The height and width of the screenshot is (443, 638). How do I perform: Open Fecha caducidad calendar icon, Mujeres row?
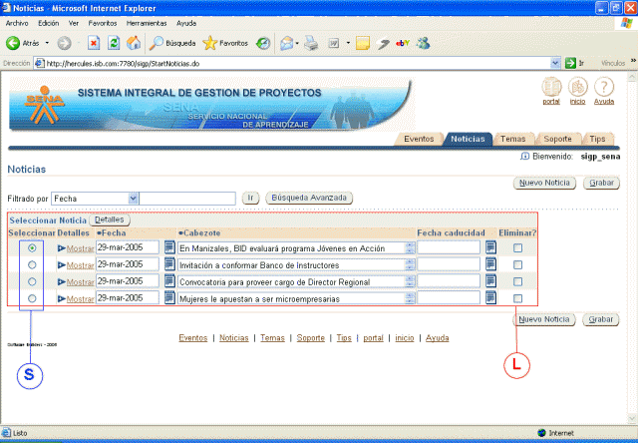tap(490, 297)
